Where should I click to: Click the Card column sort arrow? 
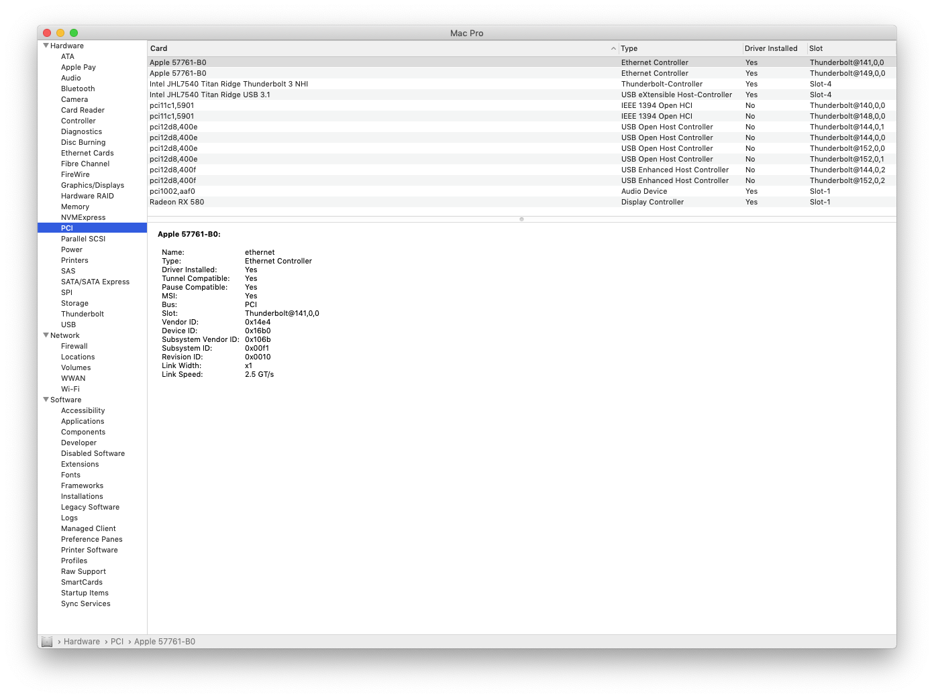pos(613,48)
